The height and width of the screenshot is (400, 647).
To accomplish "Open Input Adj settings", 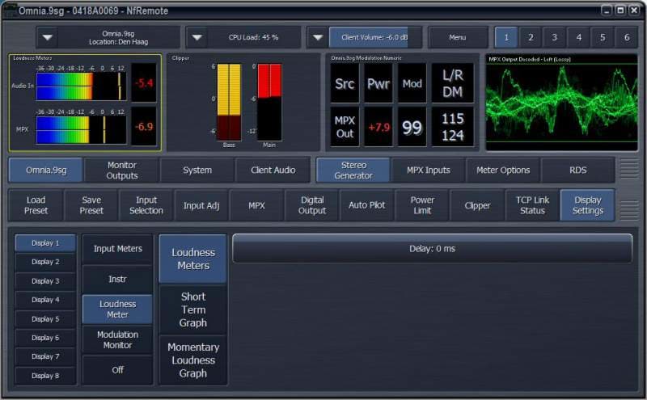I will click(201, 205).
